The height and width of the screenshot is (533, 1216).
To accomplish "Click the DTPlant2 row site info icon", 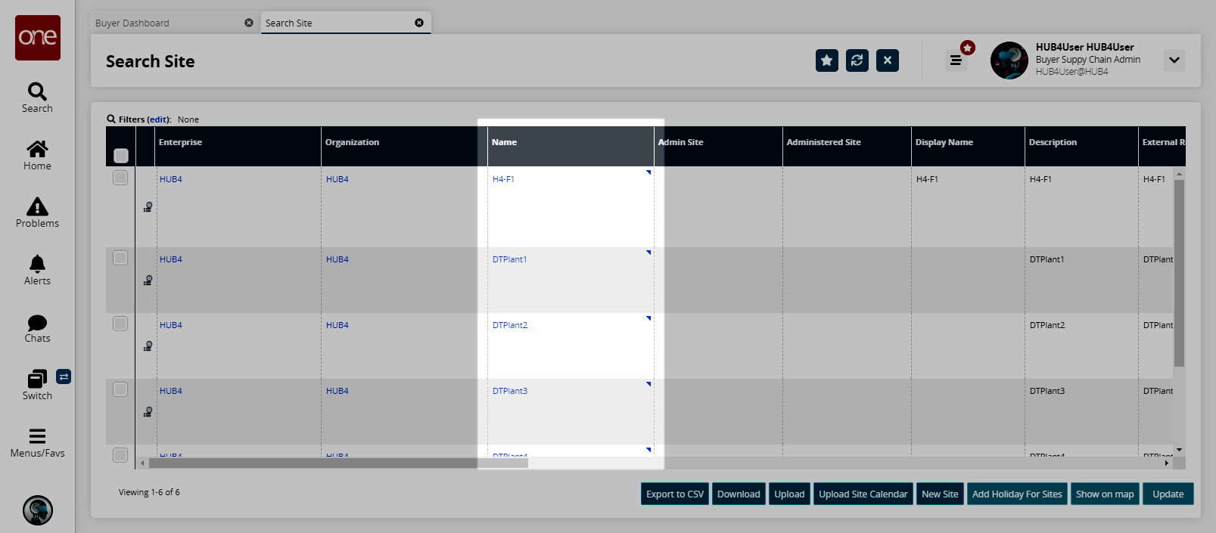I will coord(148,346).
